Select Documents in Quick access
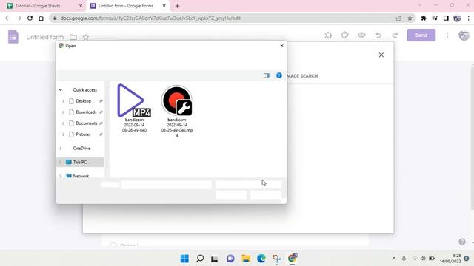Image resolution: width=474 pixels, height=266 pixels. pyautogui.click(x=87, y=123)
